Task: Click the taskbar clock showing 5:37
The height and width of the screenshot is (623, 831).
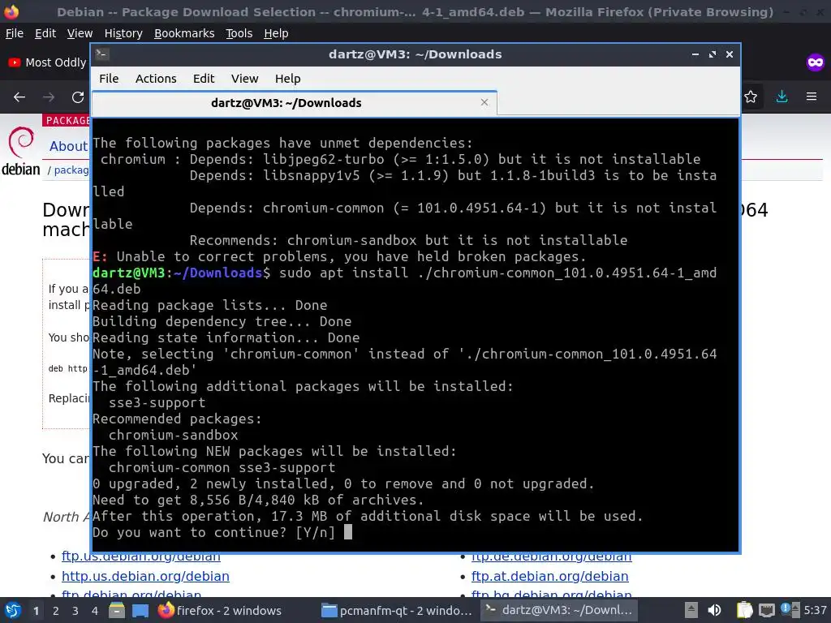Action: (x=815, y=610)
